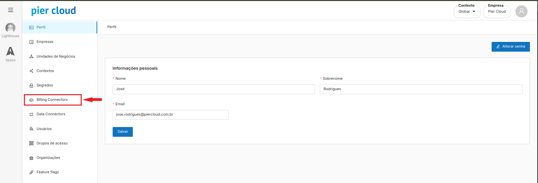Open the hamburger menu icon
Viewport: 538px width, 183px height.
point(11,10)
